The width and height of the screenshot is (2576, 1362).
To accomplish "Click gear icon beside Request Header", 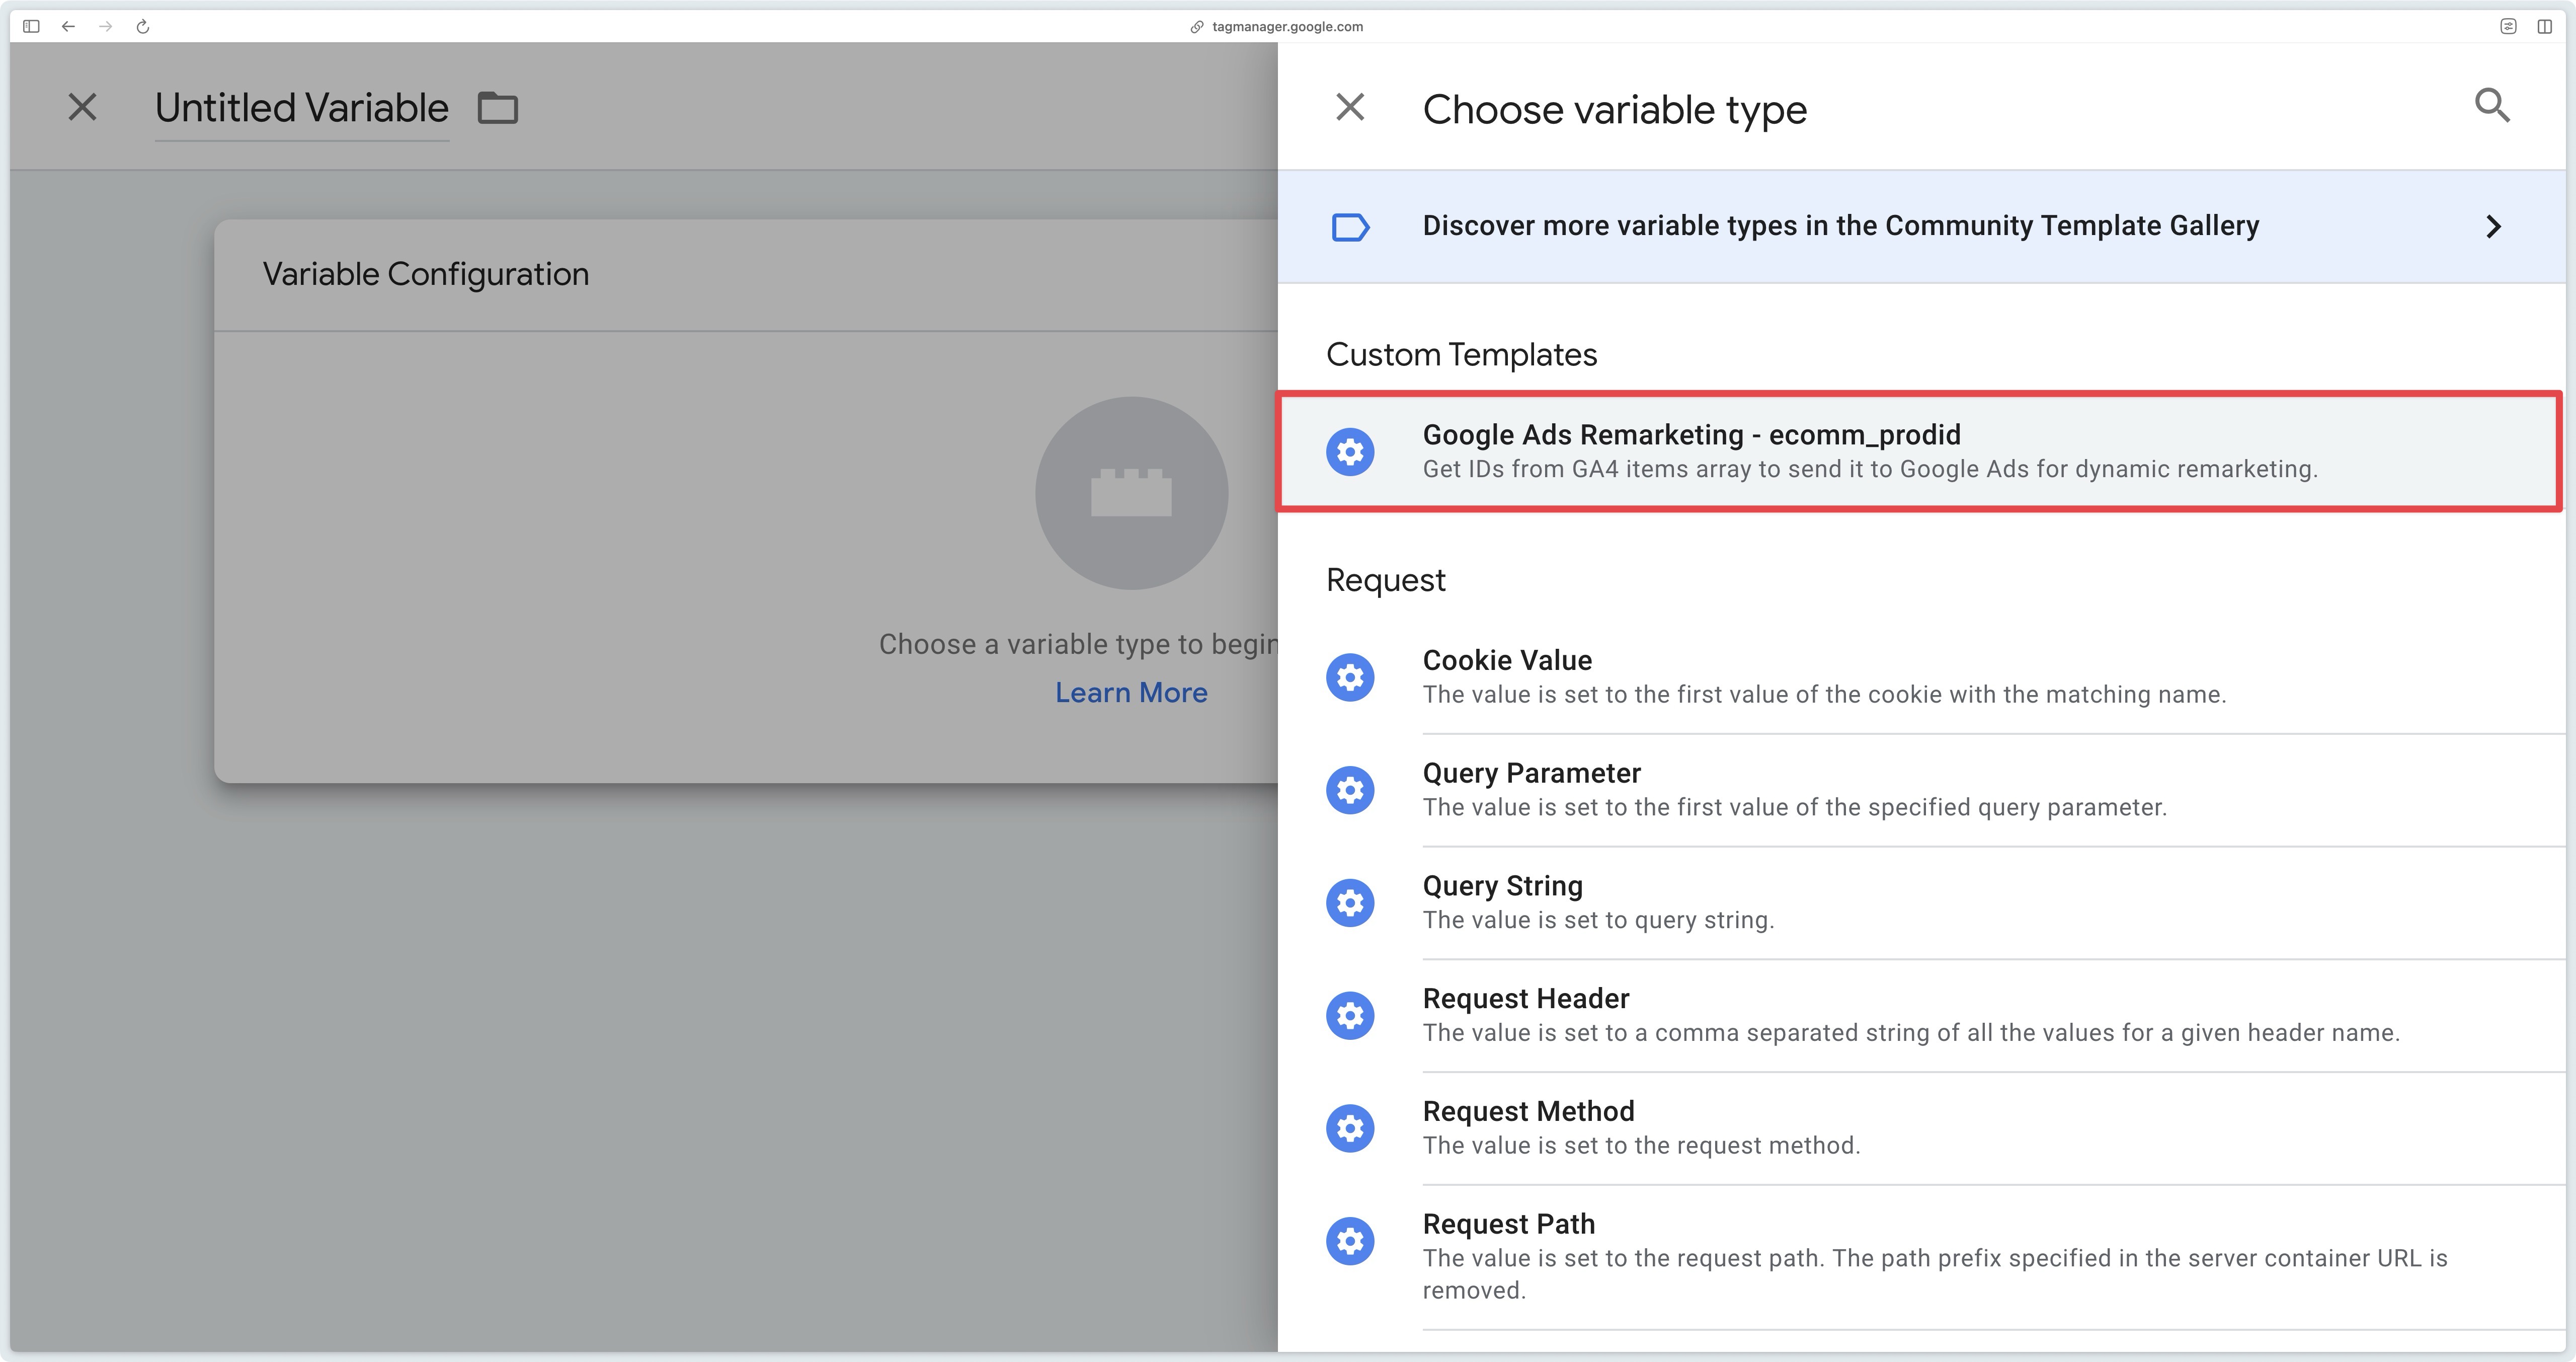I will click(1350, 1016).
